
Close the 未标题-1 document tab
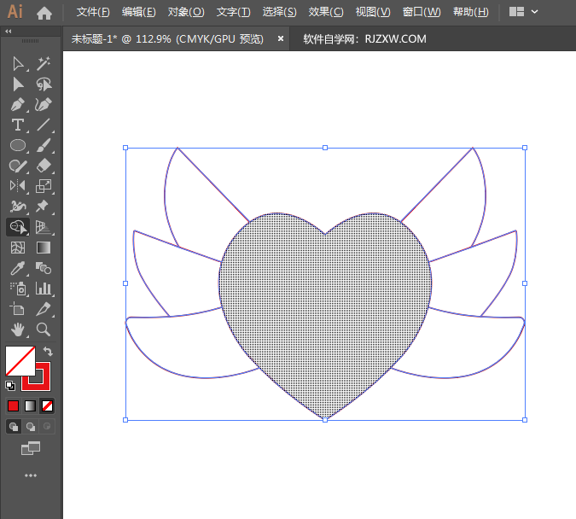pyautogui.click(x=281, y=38)
